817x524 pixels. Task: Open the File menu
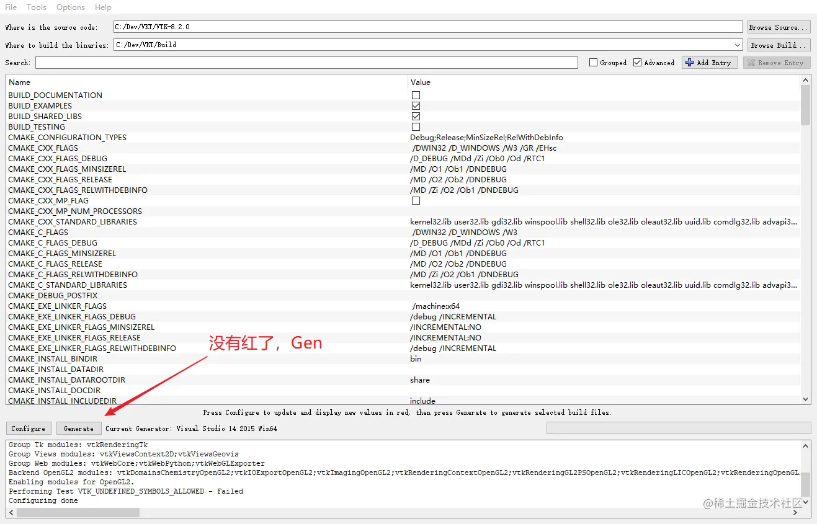pyautogui.click(x=11, y=7)
